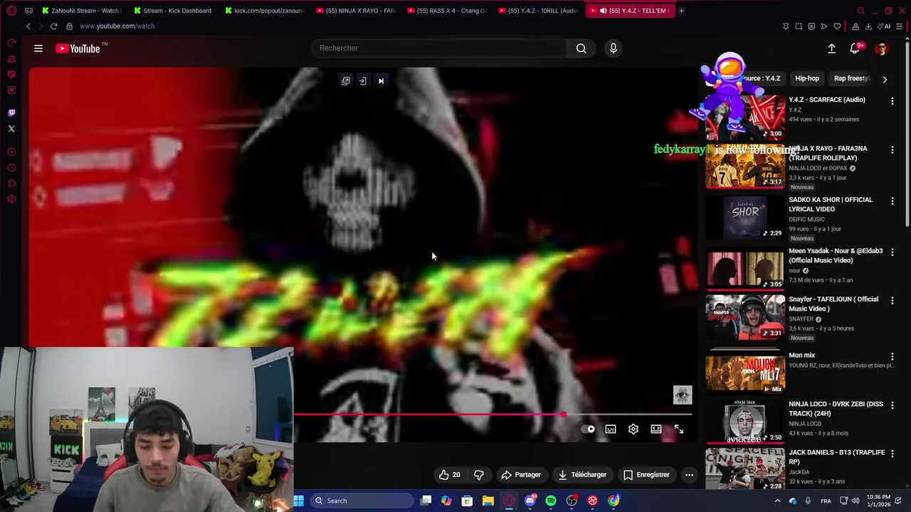Switch to NINJA X RAYO browser tab
The height and width of the screenshot is (512, 911).
356,11
